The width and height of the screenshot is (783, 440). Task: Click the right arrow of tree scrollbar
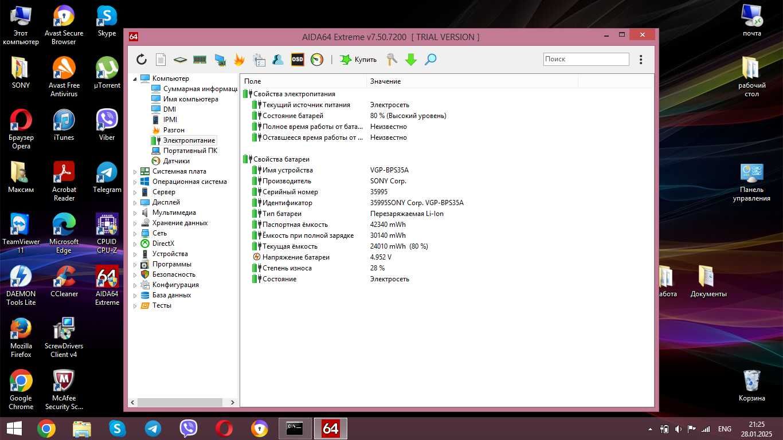click(232, 403)
